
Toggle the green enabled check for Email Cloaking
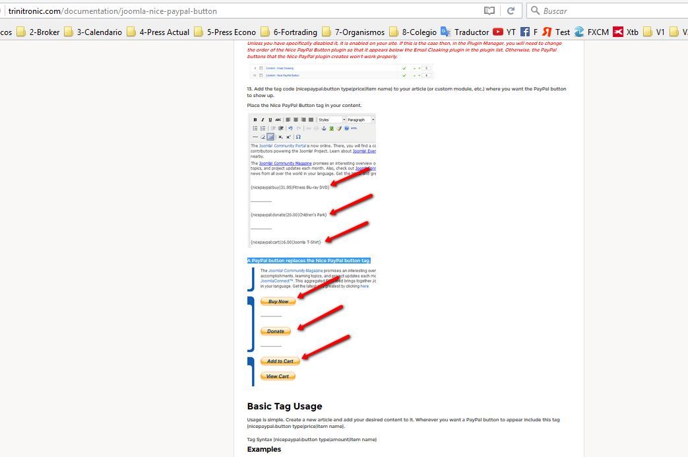point(404,68)
